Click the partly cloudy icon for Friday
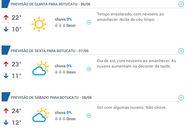The image size is (187, 132). pos(41,68)
